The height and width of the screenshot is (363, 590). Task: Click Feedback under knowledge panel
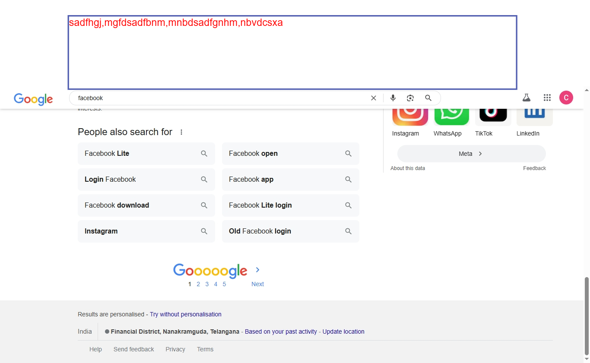pyautogui.click(x=535, y=168)
